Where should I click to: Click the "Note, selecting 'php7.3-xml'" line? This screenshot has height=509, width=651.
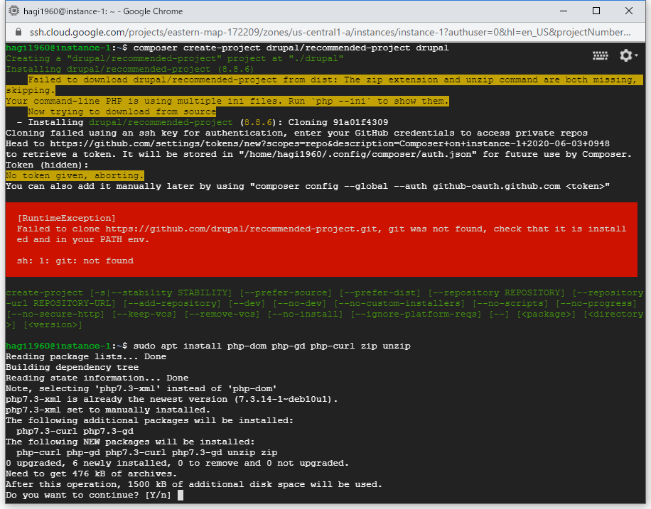pos(141,389)
